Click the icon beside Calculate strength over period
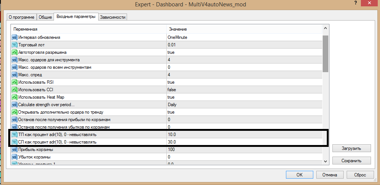380x185 pixels. [15, 105]
